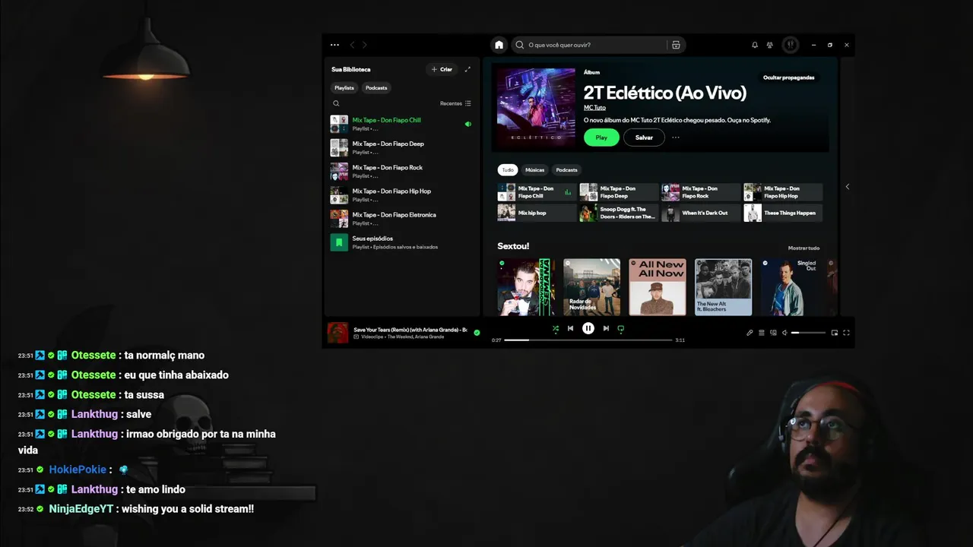Open the When It's Dark Out tile
Viewport: 973px width, 547px height.
point(701,213)
